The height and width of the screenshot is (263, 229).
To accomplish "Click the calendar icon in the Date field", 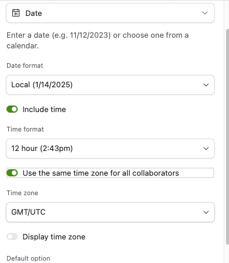I will (x=16, y=13).
